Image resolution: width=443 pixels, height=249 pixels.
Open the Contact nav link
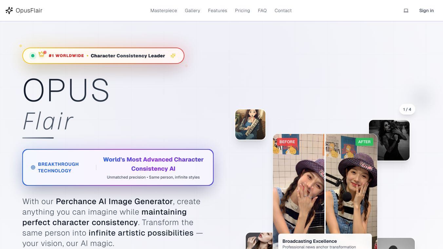[x=283, y=10]
